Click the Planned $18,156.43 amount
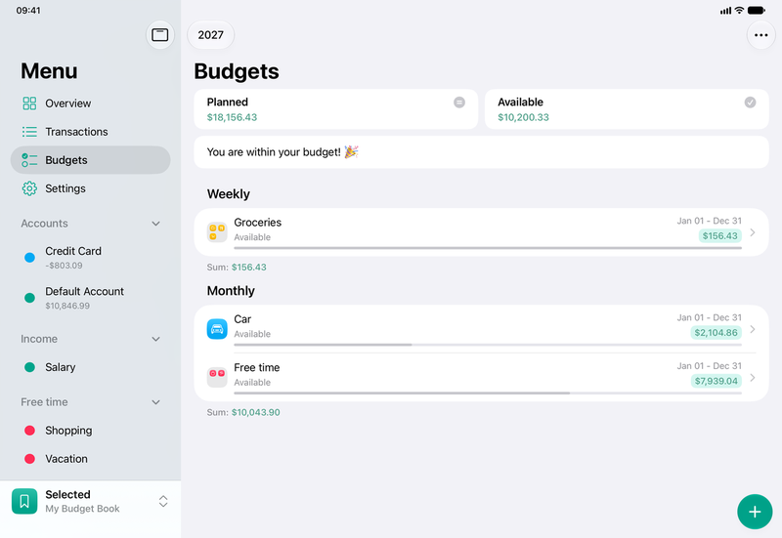The width and height of the screenshot is (782, 538). (232, 117)
